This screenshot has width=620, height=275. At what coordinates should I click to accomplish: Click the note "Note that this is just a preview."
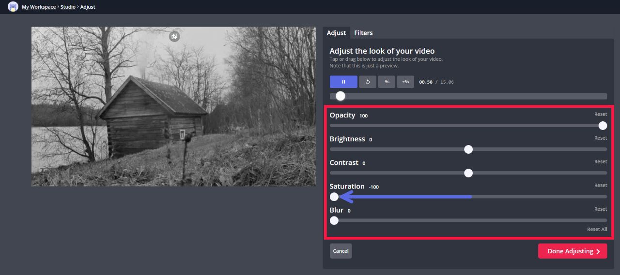coord(364,66)
